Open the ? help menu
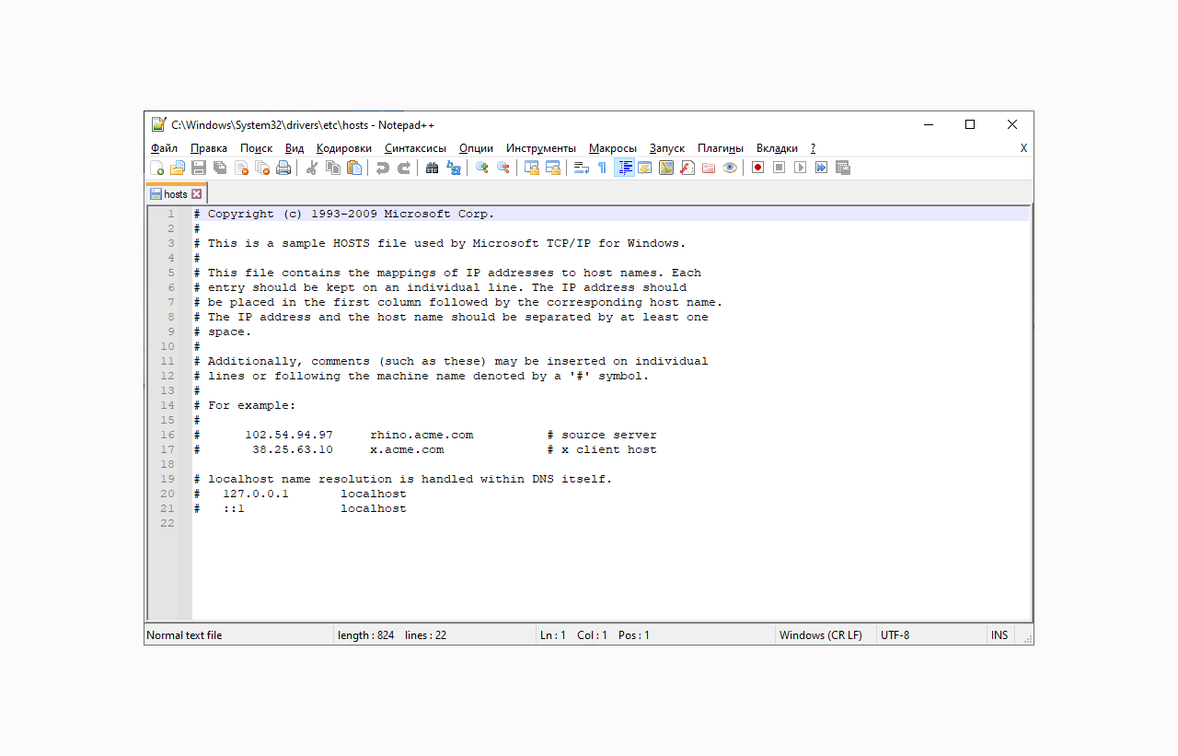The height and width of the screenshot is (756, 1178). (813, 148)
